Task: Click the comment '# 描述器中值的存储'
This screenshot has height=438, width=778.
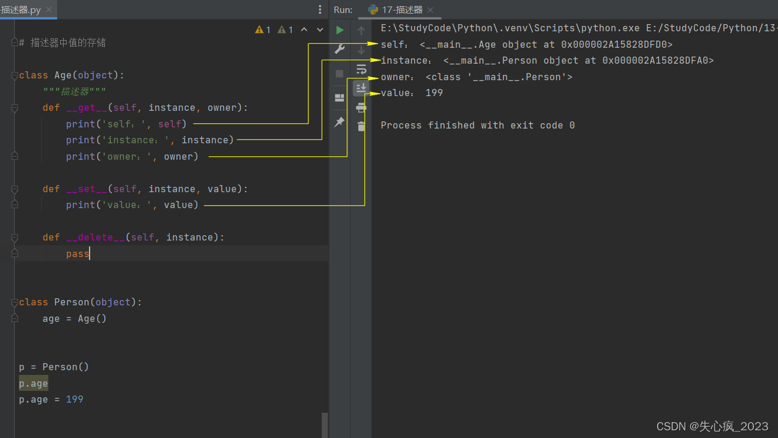Action: (62, 42)
